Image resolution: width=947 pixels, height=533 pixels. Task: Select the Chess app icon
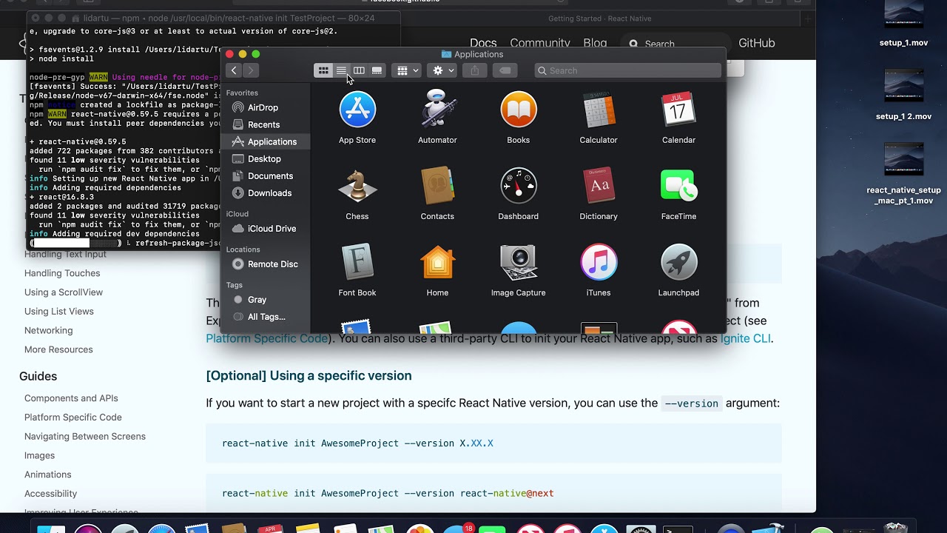click(357, 186)
